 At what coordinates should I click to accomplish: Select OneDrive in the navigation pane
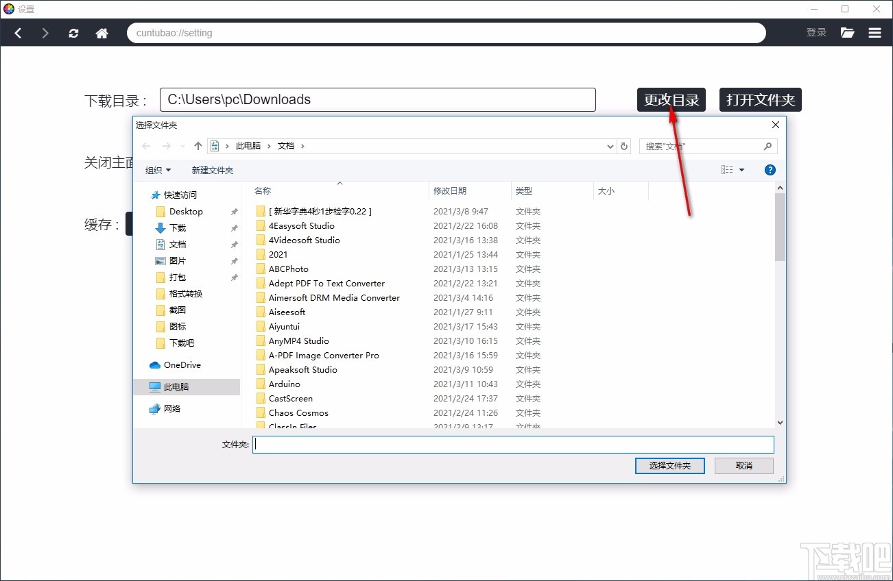pos(182,365)
